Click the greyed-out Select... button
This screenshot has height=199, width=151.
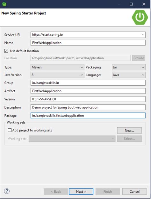coord(129,139)
